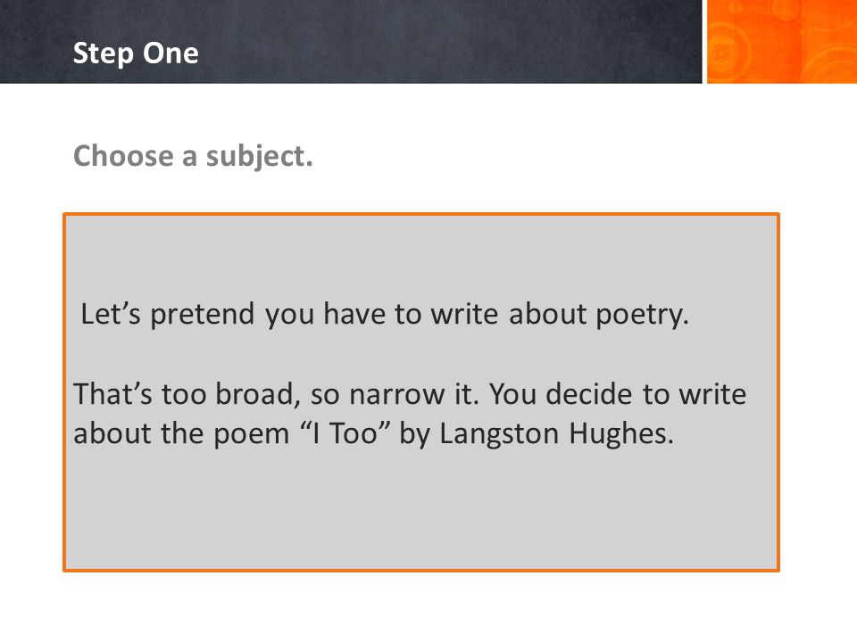Click the name "Langston Hughes"
This screenshot has width=857, height=642.
555,434
